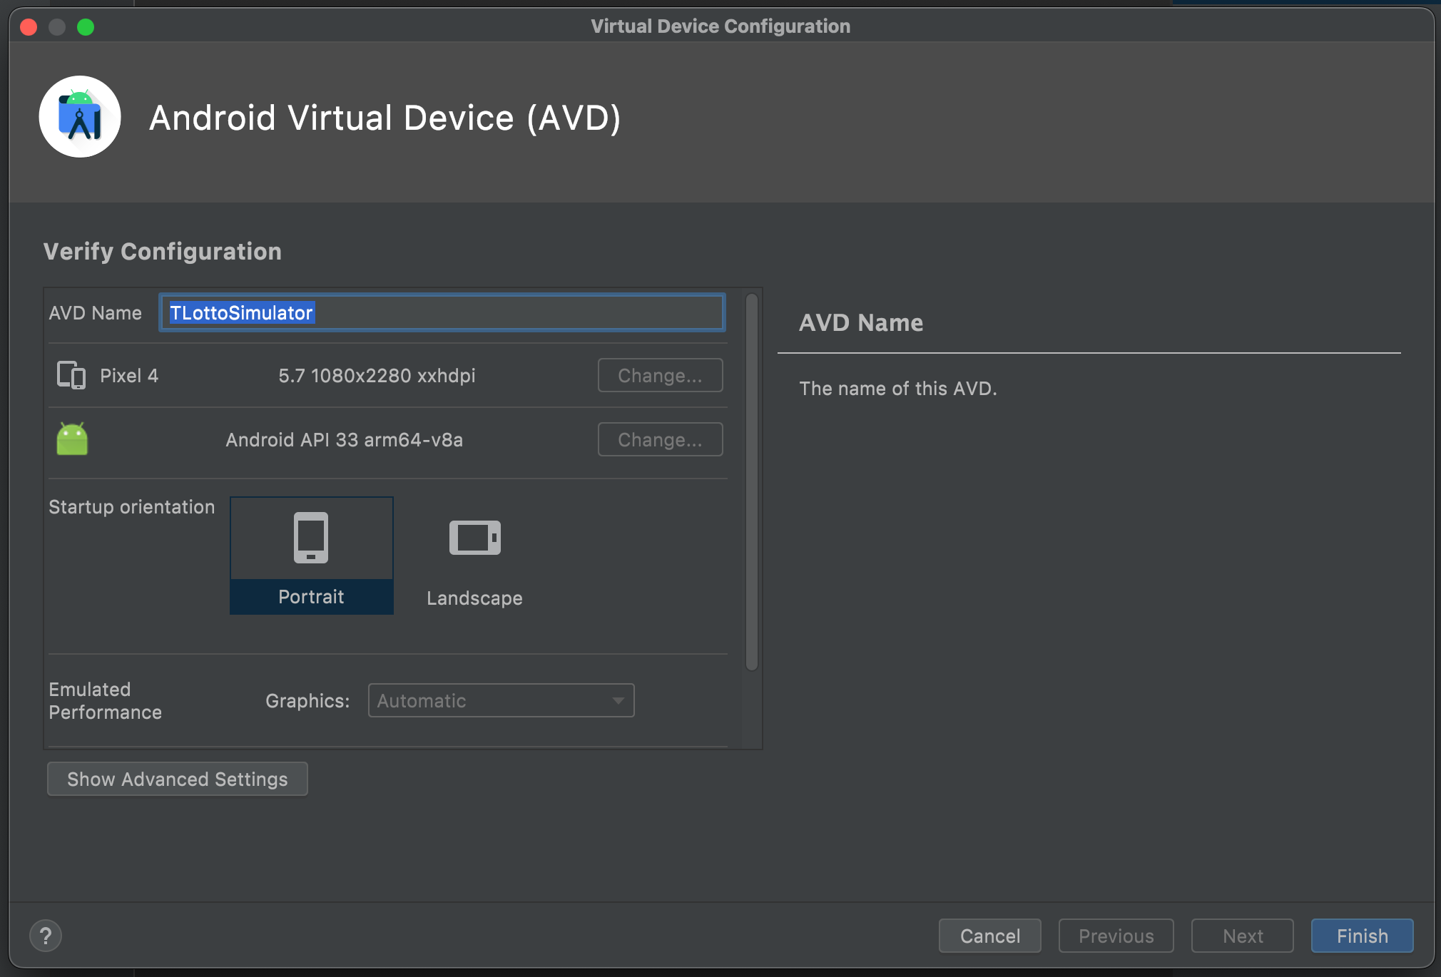1441x977 pixels.
Task: Click the red close window button
Action: tap(29, 27)
